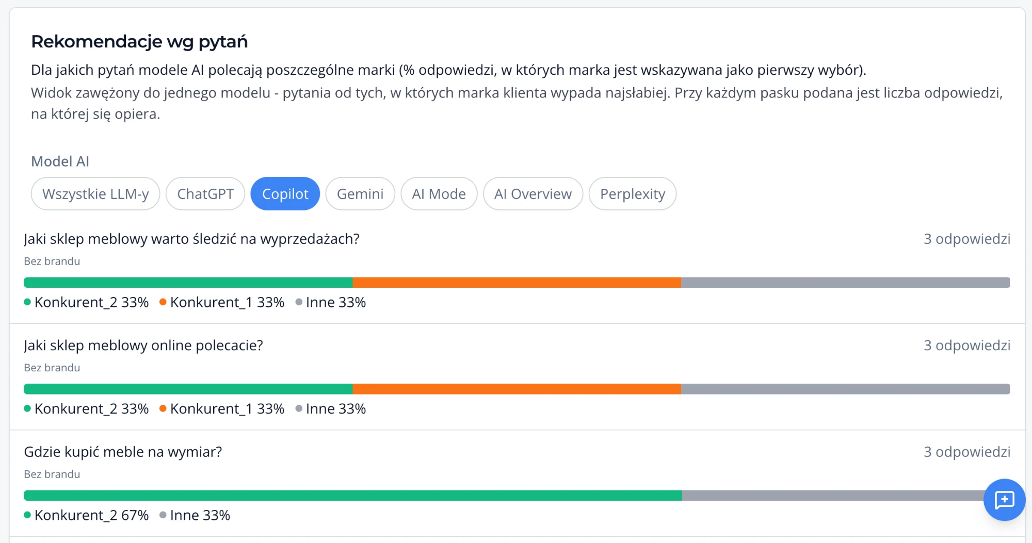
Task: Choose the Gemini model filter
Action: (x=360, y=194)
